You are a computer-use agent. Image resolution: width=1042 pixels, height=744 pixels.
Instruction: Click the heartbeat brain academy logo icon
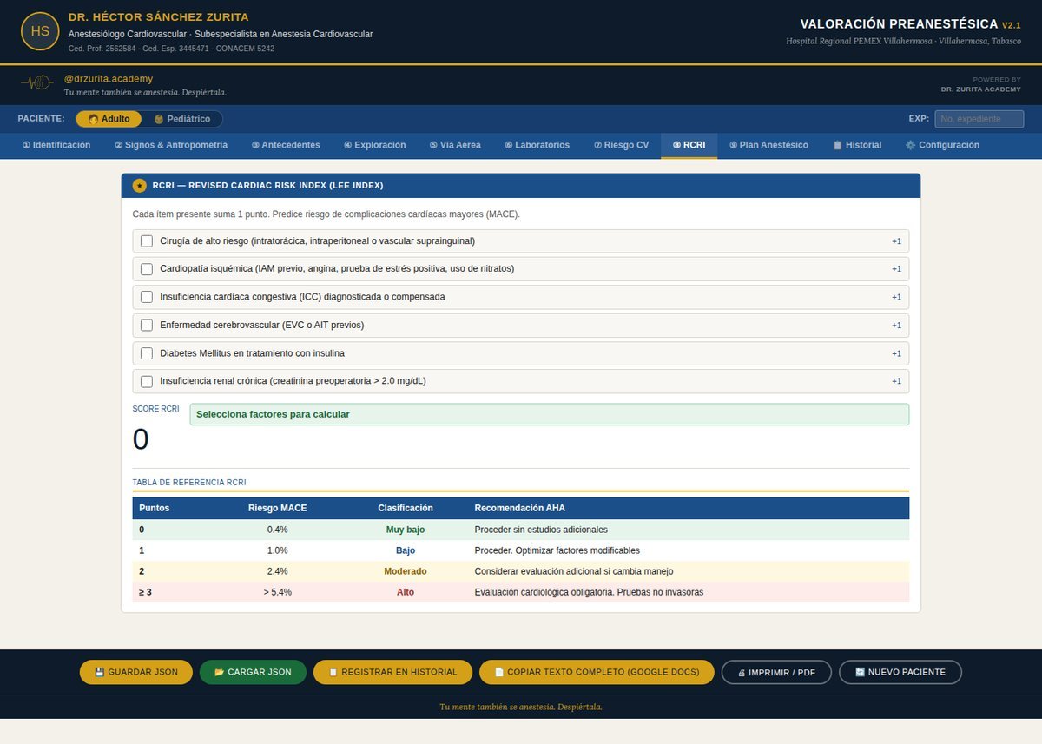click(x=37, y=83)
